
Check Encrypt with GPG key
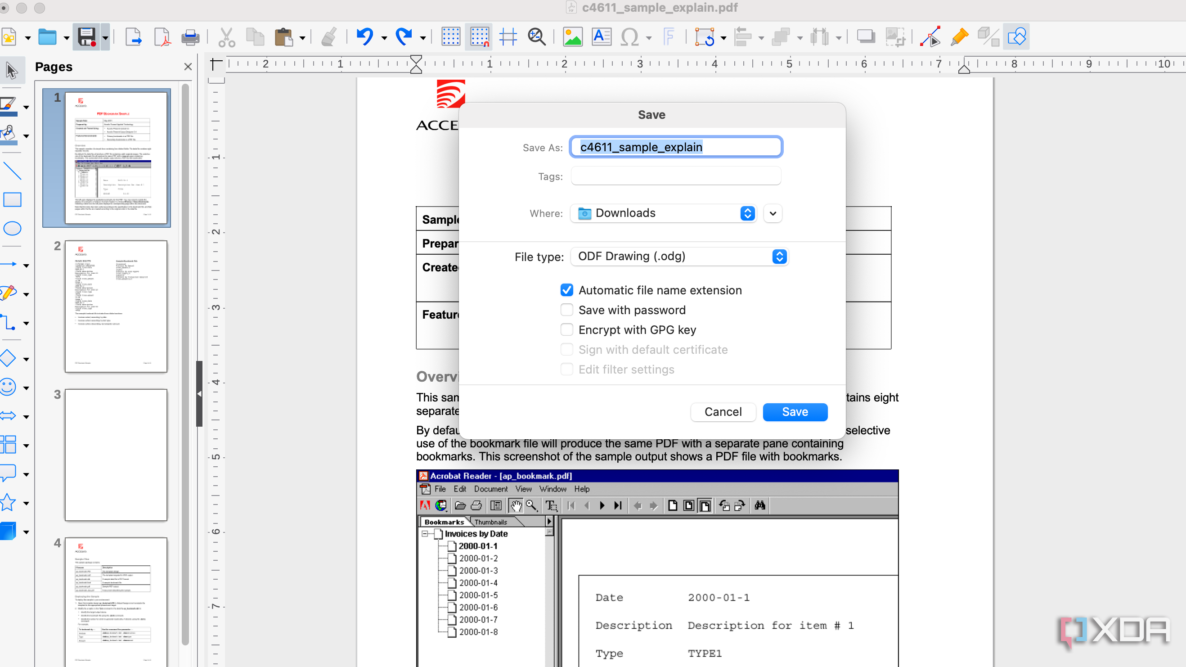(x=567, y=330)
